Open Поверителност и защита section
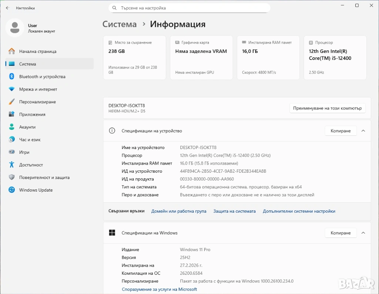This screenshot has width=379, height=294. coord(44,178)
